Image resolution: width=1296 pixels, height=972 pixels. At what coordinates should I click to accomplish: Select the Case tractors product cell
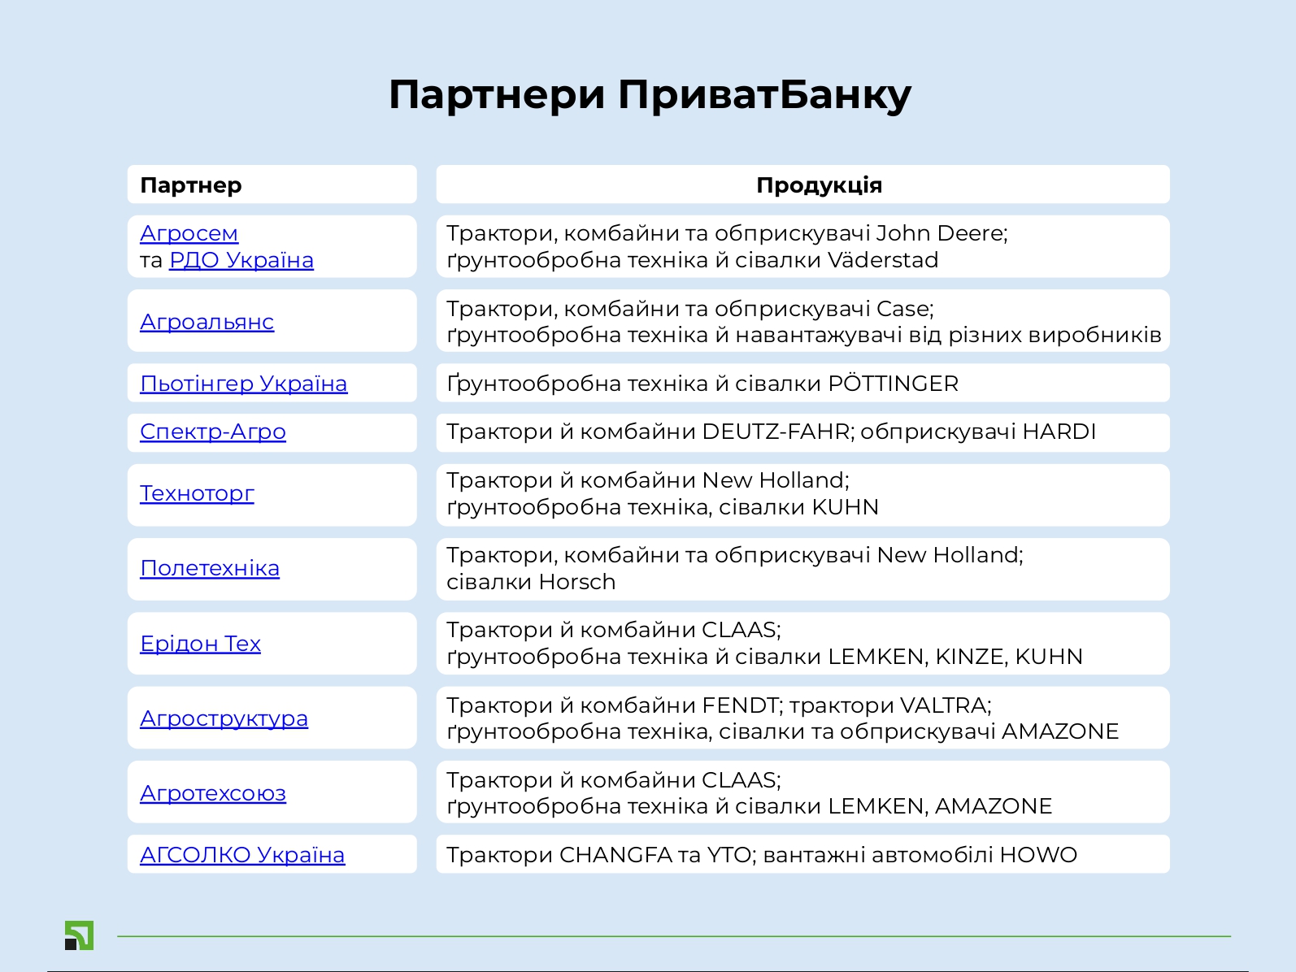(x=803, y=321)
